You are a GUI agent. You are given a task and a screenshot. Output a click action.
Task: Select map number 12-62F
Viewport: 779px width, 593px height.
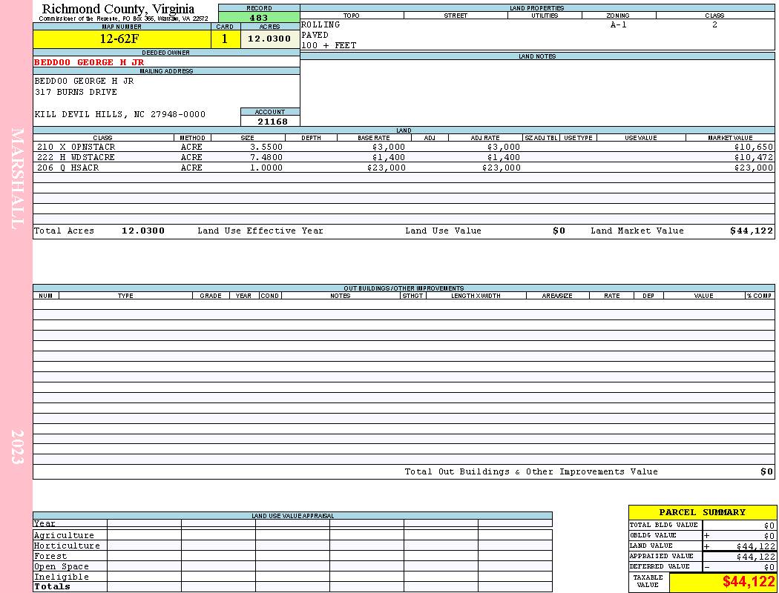pyautogui.click(x=119, y=39)
